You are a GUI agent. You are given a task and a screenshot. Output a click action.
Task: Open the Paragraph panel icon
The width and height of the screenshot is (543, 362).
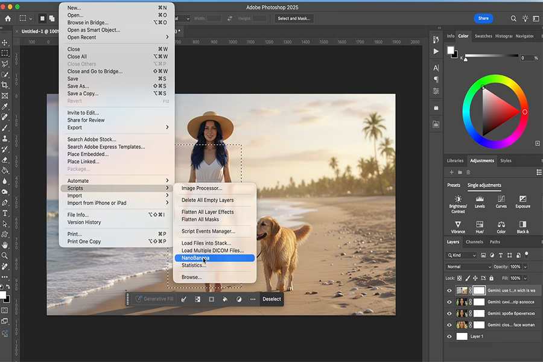point(436,79)
